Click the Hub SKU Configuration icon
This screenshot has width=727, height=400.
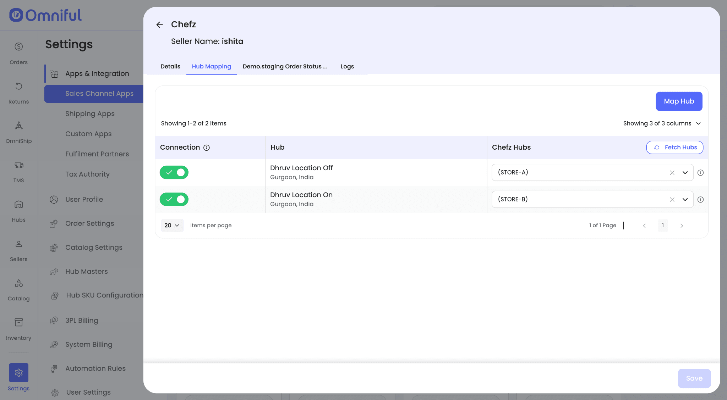(55, 295)
